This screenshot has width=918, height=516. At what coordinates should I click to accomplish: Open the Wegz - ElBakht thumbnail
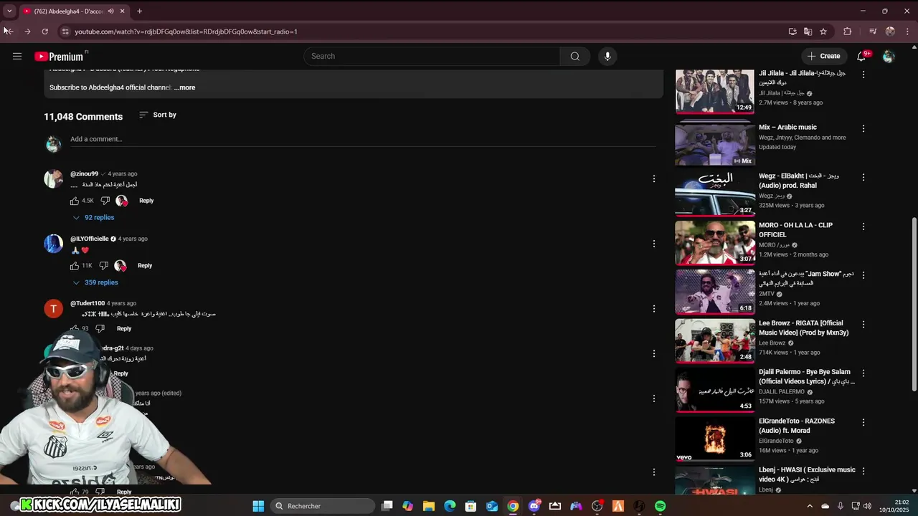click(x=715, y=193)
